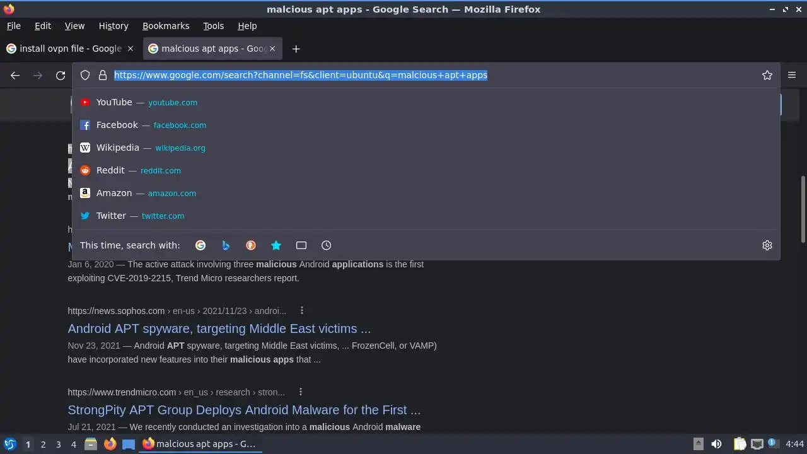Close the 'install ovpn file' tab

tap(131, 49)
